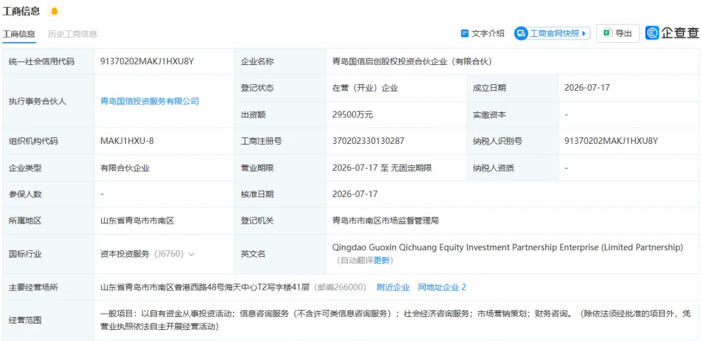Expand the 资本投资服务 (J6760) industry dropdown arrow
The image size is (701, 341).
(x=191, y=254)
